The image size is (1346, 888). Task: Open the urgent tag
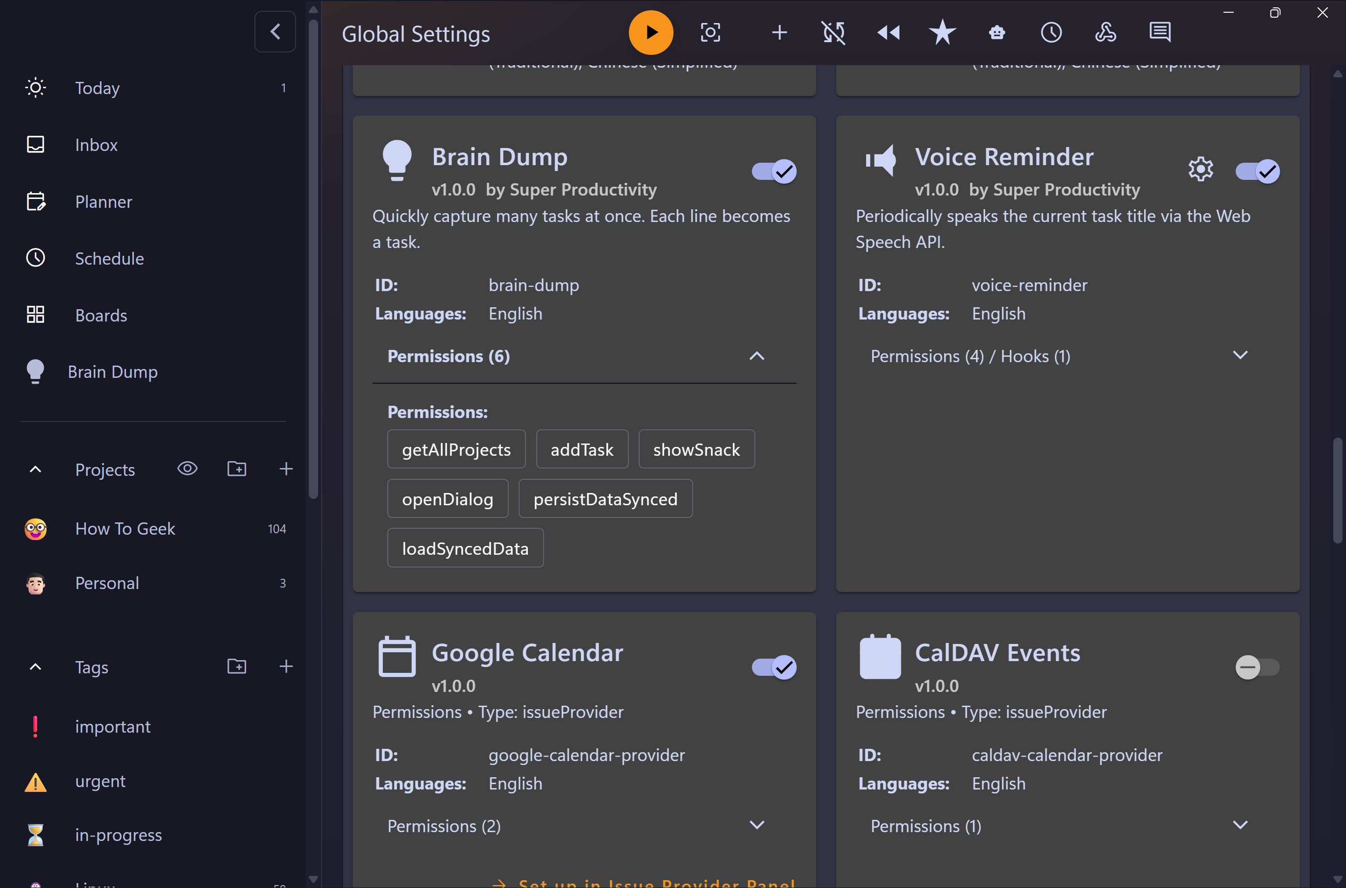(153, 782)
